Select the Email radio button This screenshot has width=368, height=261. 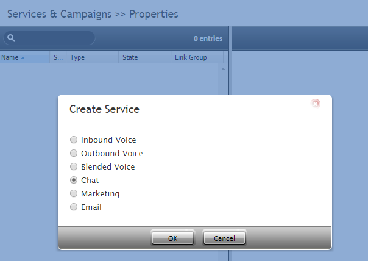[x=74, y=207]
